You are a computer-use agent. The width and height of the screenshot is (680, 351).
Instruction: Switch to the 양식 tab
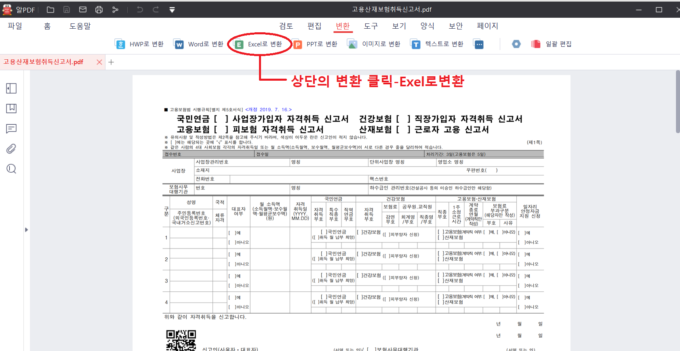[x=427, y=26]
